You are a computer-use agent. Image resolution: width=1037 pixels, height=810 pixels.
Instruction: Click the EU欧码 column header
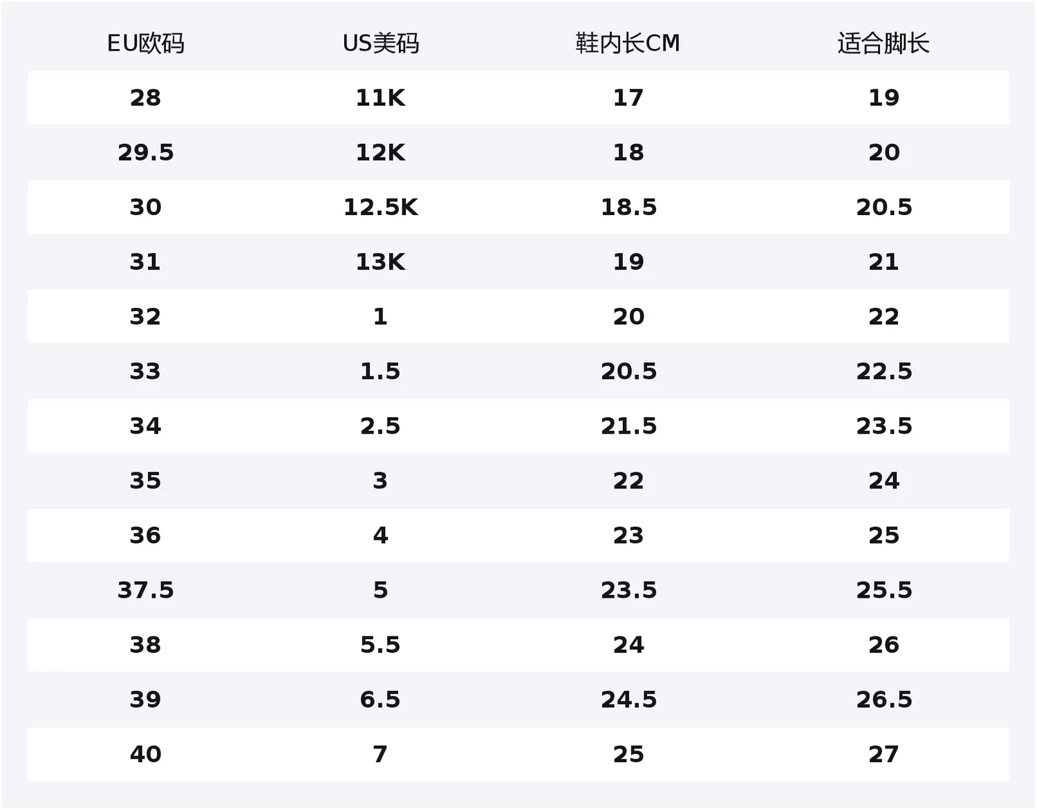click(x=146, y=44)
